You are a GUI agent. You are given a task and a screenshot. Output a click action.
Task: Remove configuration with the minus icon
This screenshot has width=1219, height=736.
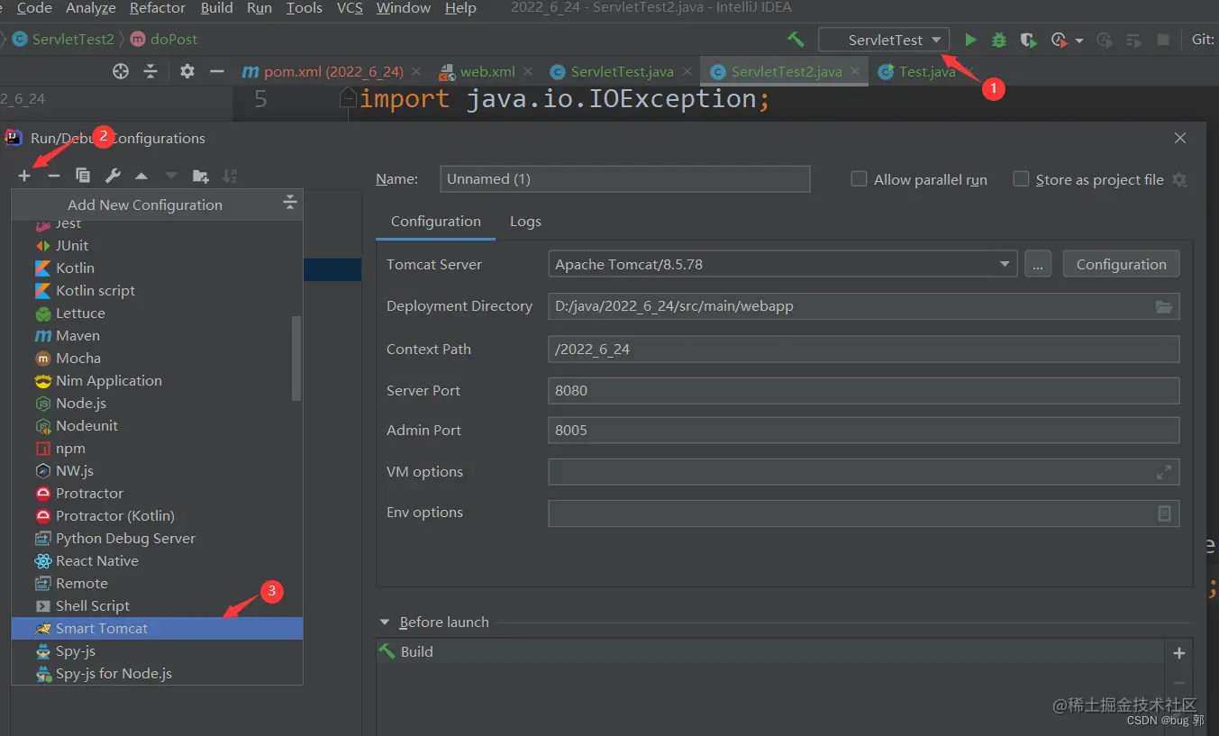(53, 176)
